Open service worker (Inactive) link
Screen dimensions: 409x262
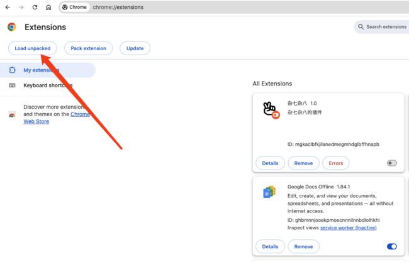(x=348, y=227)
